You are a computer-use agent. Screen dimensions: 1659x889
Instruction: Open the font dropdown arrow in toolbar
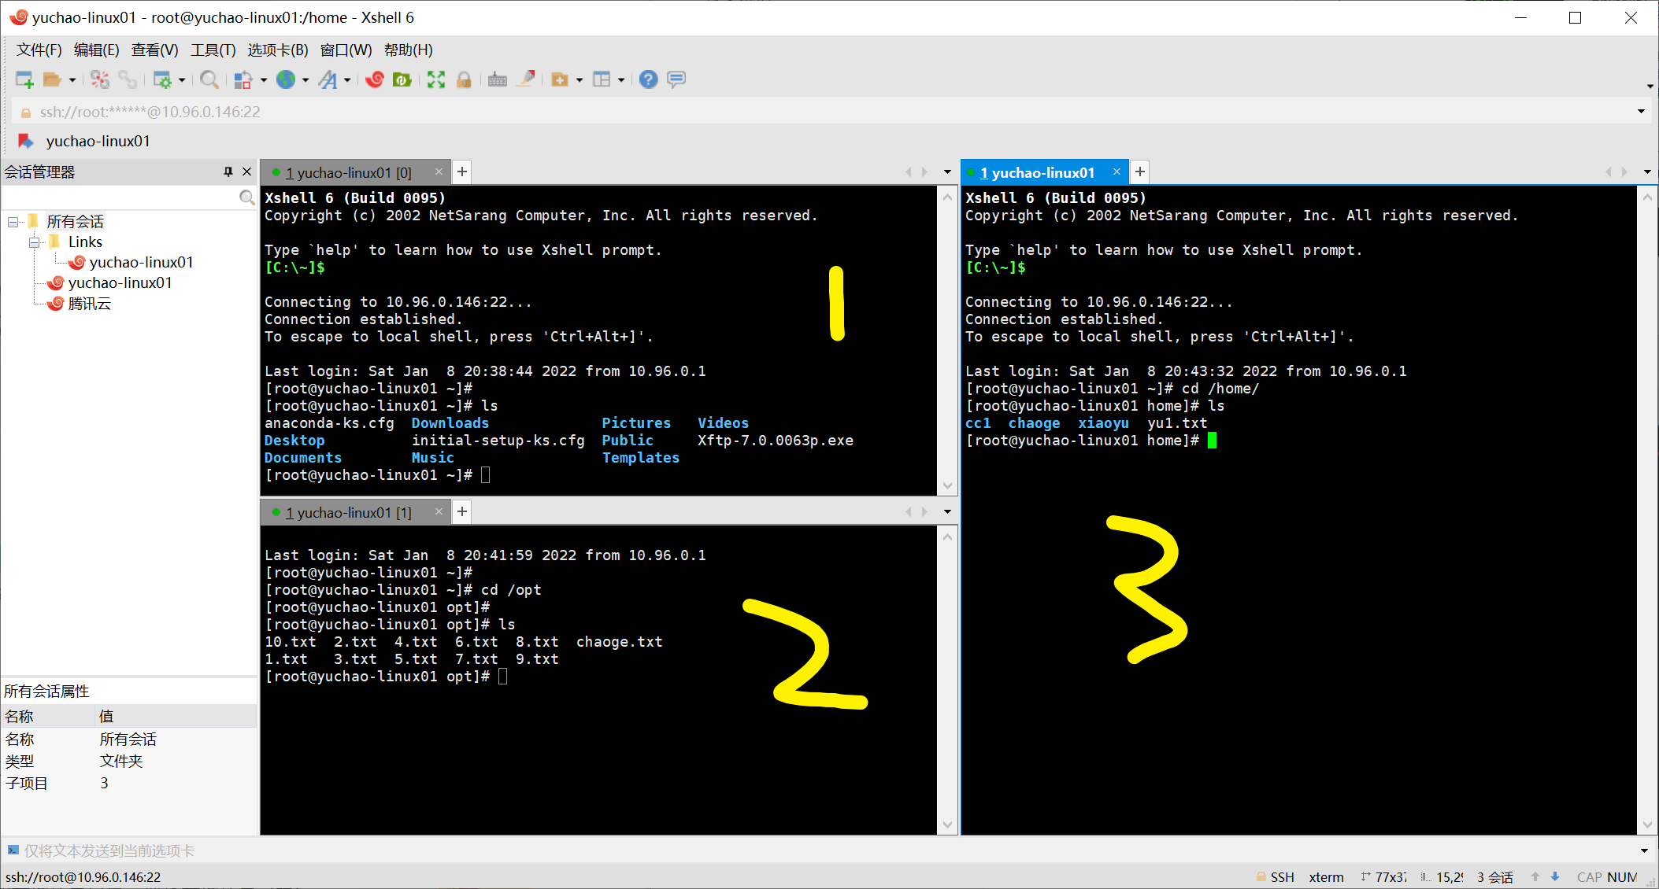tap(347, 80)
